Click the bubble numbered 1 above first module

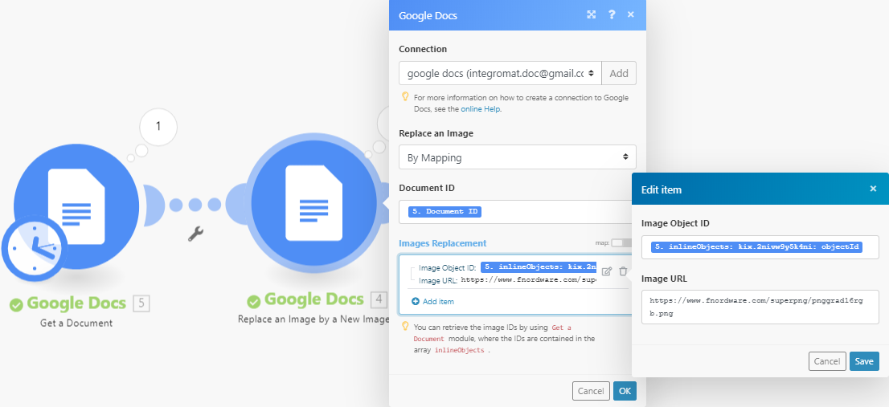158,126
